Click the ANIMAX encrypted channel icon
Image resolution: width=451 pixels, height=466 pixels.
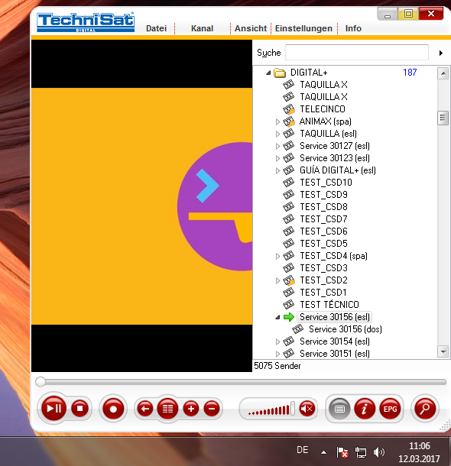289,121
